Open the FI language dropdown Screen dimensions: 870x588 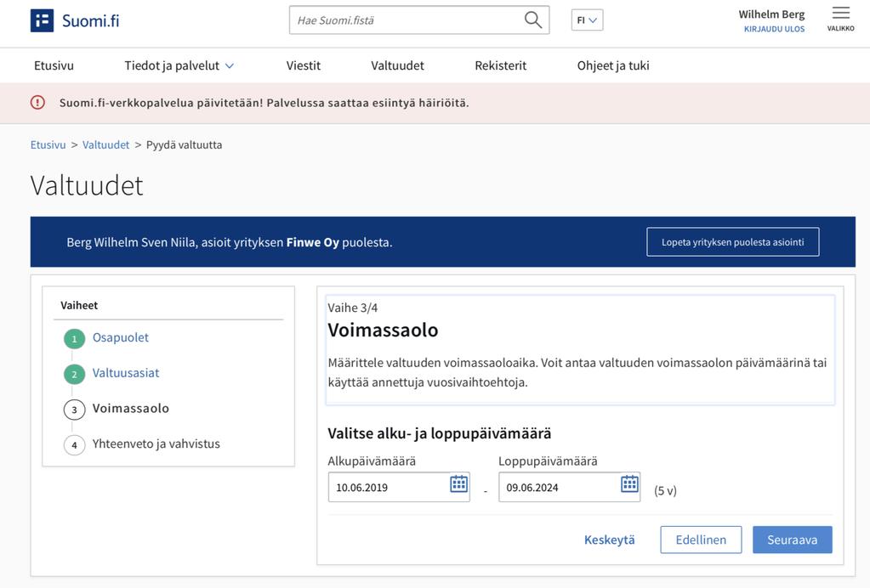pos(587,20)
